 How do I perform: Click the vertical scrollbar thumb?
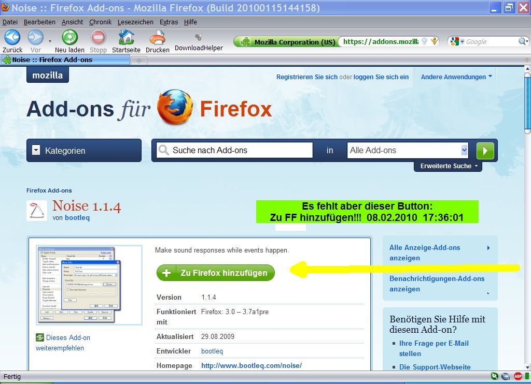[527, 103]
